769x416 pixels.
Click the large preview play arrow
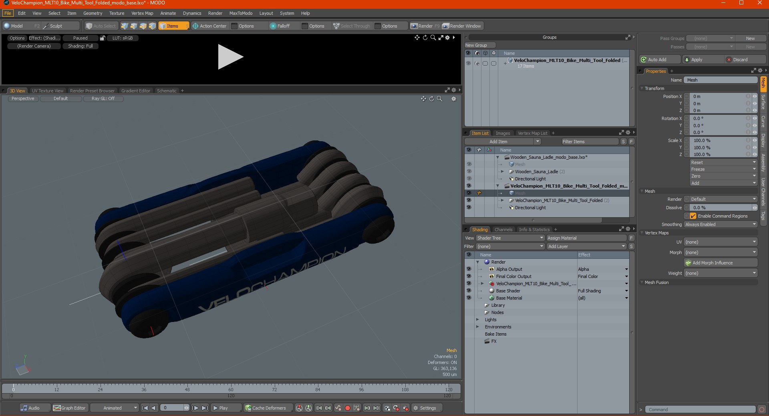230,57
